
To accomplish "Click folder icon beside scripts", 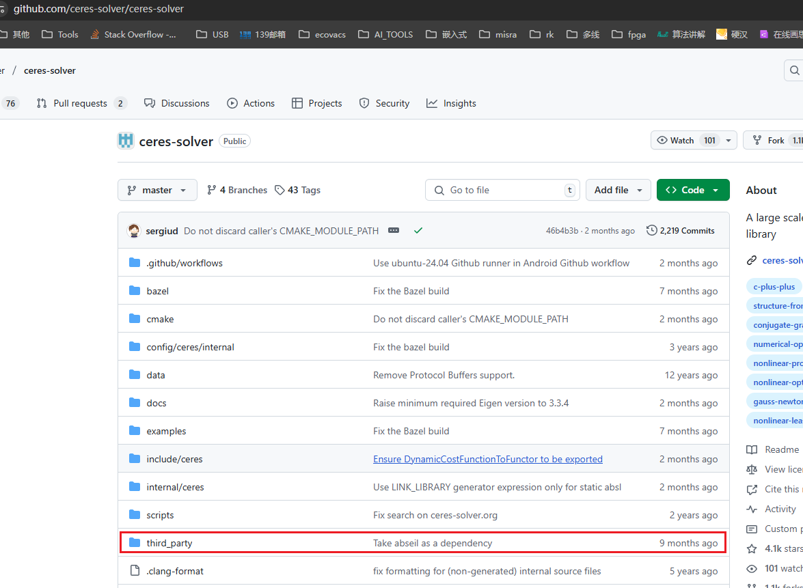I will coord(135,515).
